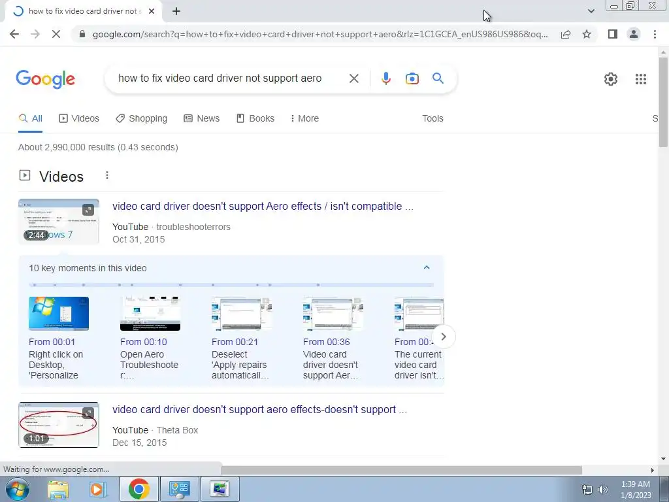Click the Google logo

pos(46,79)
